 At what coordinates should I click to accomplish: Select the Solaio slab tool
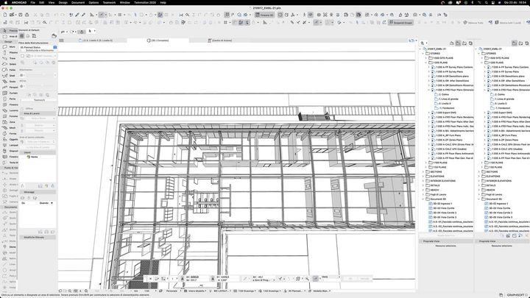pos(9,64)
